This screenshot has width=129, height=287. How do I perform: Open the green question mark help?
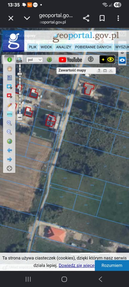(x=49, y=60)
